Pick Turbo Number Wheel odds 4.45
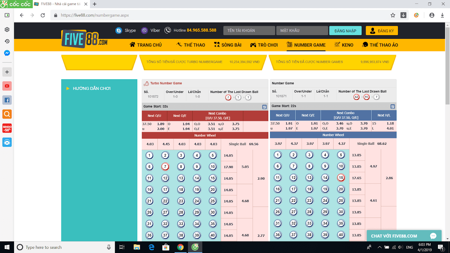Screen dimensions: 450x253 point(166,144)
